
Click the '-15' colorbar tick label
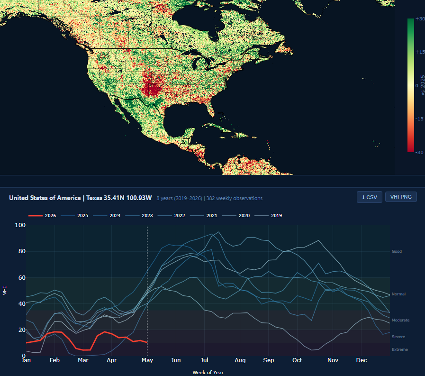(x=419, y=119)
